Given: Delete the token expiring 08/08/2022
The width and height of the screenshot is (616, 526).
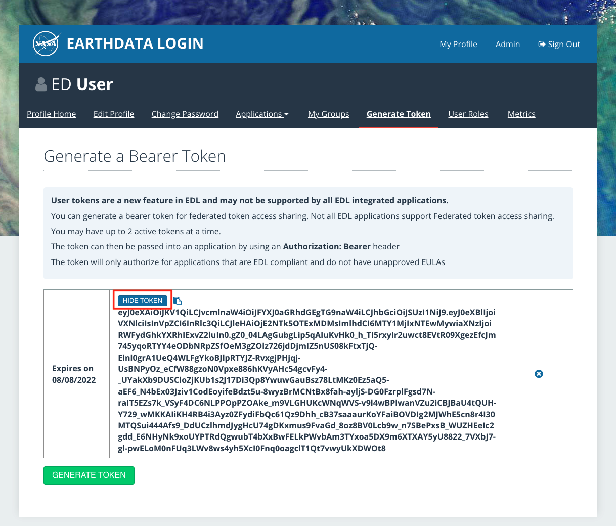Looking at the screenshot, I should (x=539, y=374).
